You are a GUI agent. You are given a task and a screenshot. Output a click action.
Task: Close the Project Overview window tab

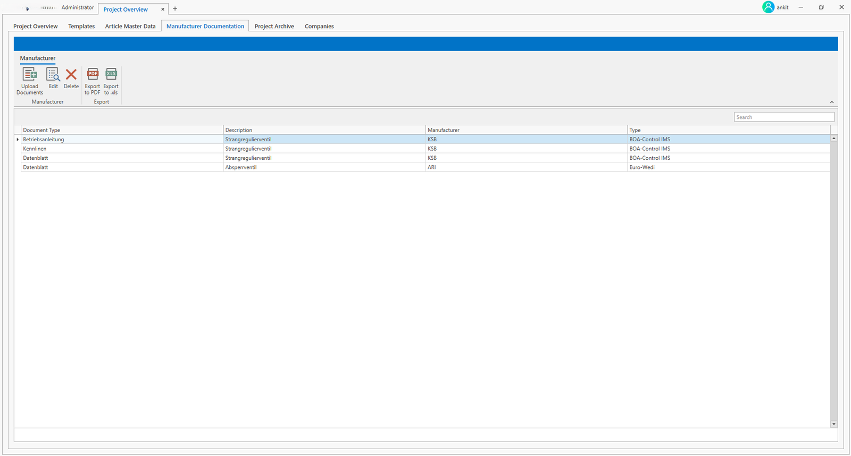pyautogui.click(x=163, y=10)
